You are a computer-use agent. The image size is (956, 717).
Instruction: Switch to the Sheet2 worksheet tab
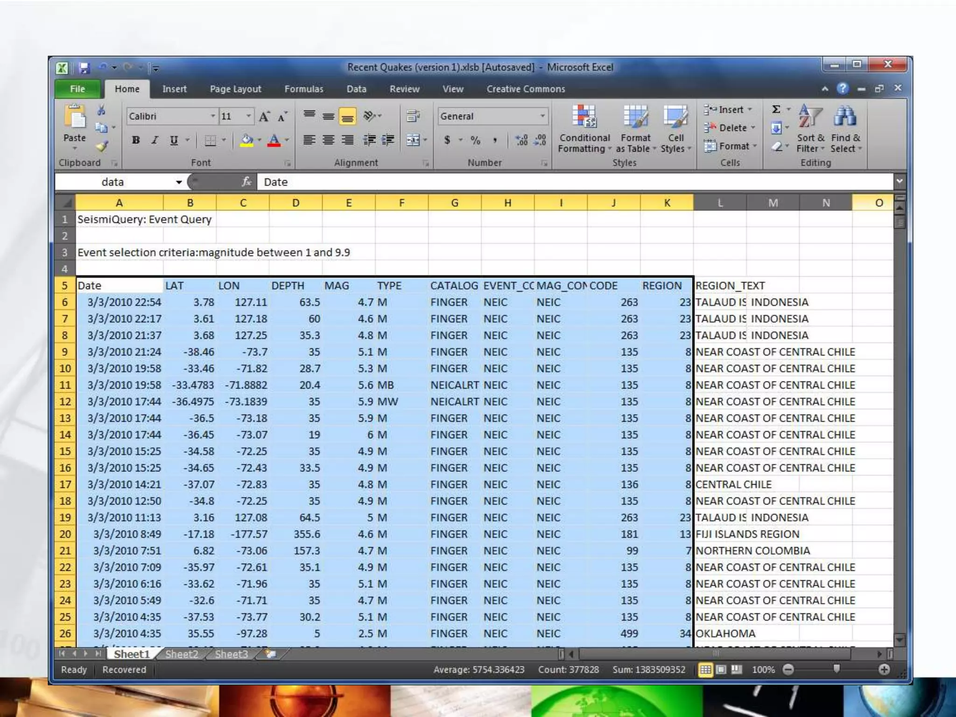pyautogui.click(x=182, y=654)
